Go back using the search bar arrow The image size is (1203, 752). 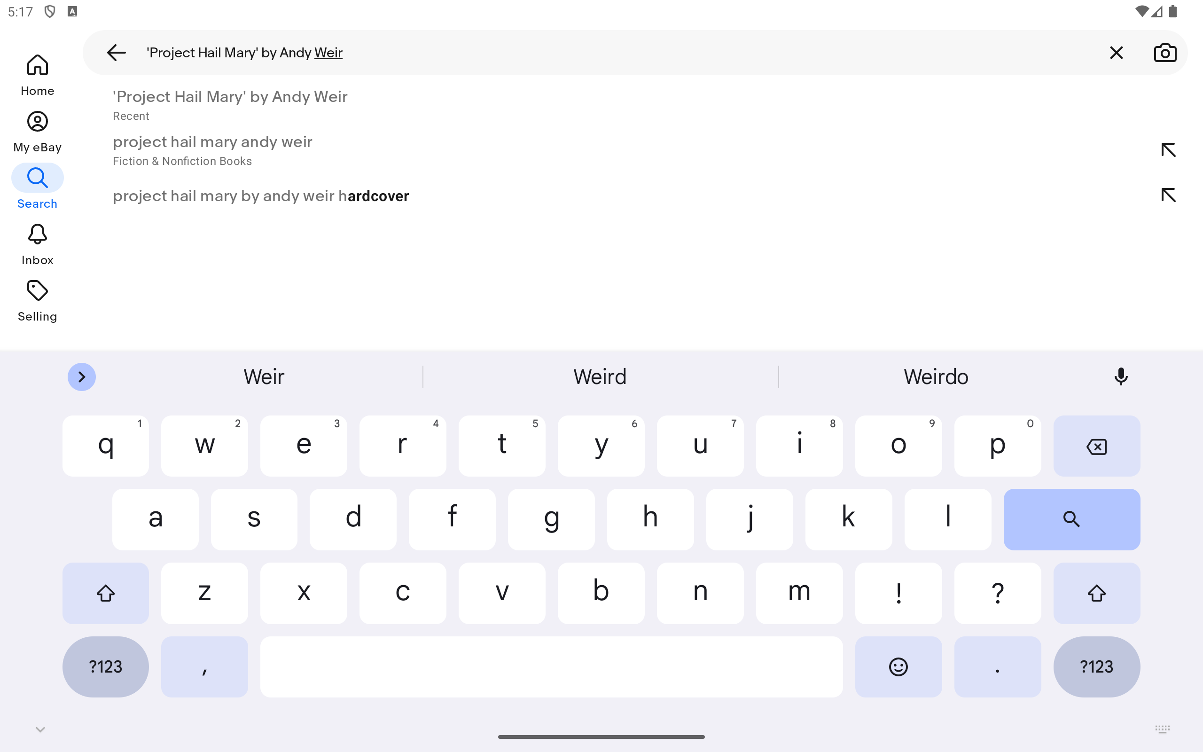[x=117, y=53]
